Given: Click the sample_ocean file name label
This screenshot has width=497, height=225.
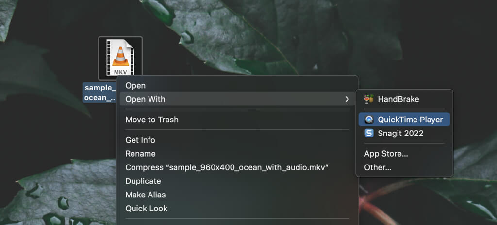Looking at the screenshot, I should point(100,92).
